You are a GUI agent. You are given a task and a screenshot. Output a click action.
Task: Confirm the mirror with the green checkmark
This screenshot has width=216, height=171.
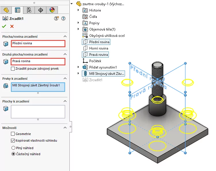(x=4, y=26)
